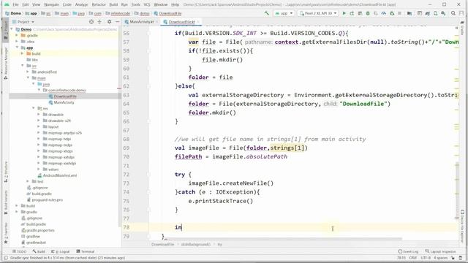Viewport: 468px width, 263px height.
Task: Select DownloadFile in project tree
Action: pyautogui.click(x=65, y=96)
